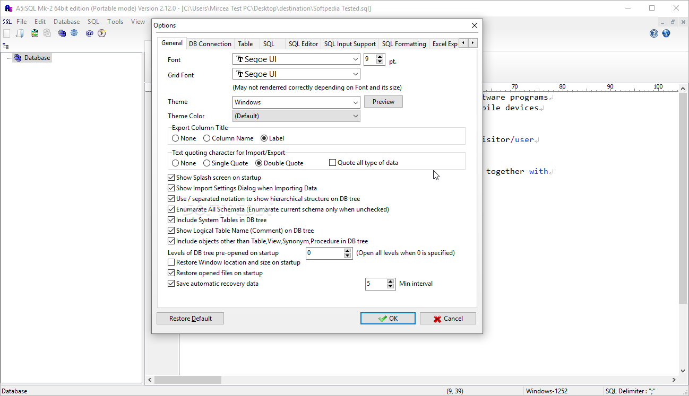Click the tree structure icon above DB tree
The width and height of the screenshot is (689, 396).
point(6,46)
